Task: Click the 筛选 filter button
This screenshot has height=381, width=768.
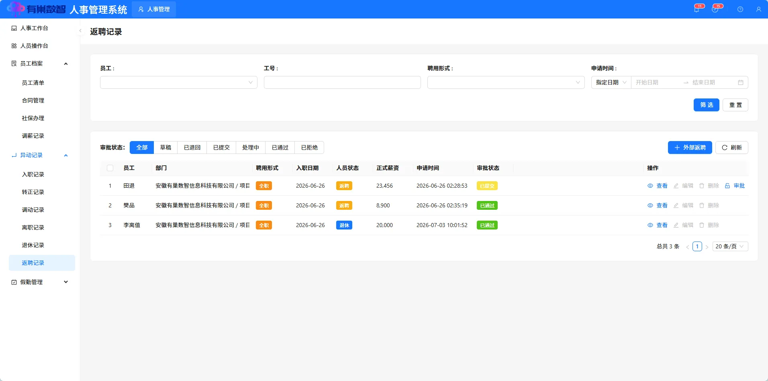Action: [707, 105]
